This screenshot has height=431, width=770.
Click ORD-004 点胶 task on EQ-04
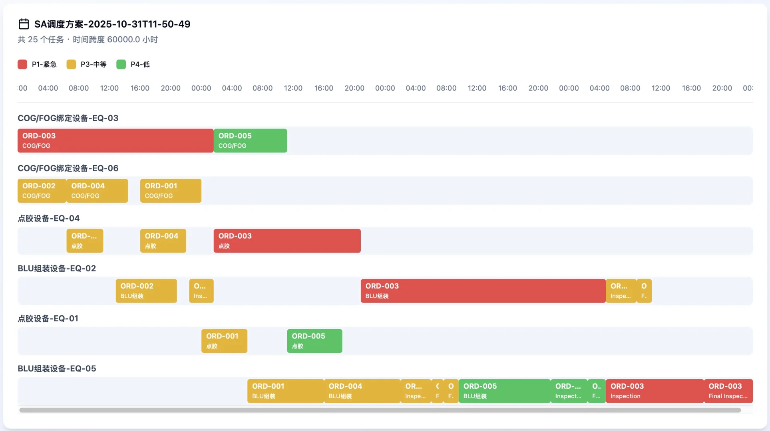163,241
